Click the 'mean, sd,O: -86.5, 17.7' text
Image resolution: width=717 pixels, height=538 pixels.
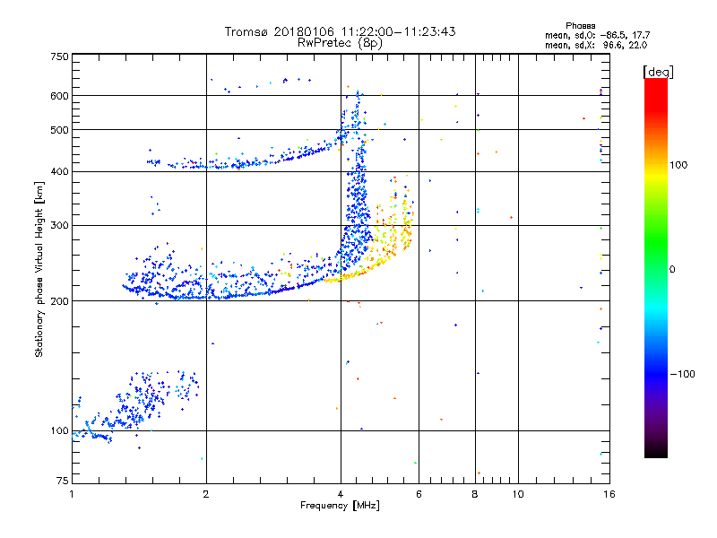point(597,35)
